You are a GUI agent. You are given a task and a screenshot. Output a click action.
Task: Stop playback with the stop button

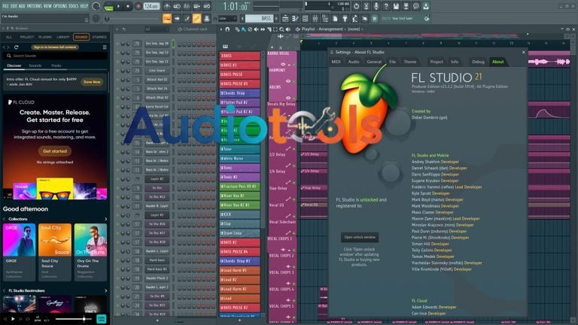[128, 6]
